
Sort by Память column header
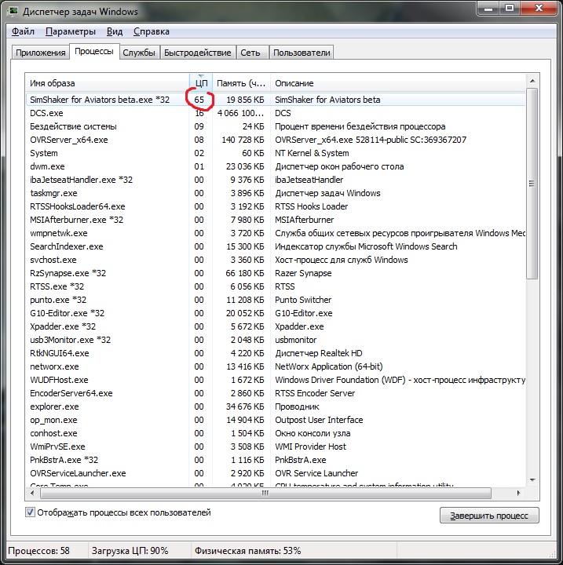click(241, 83)
